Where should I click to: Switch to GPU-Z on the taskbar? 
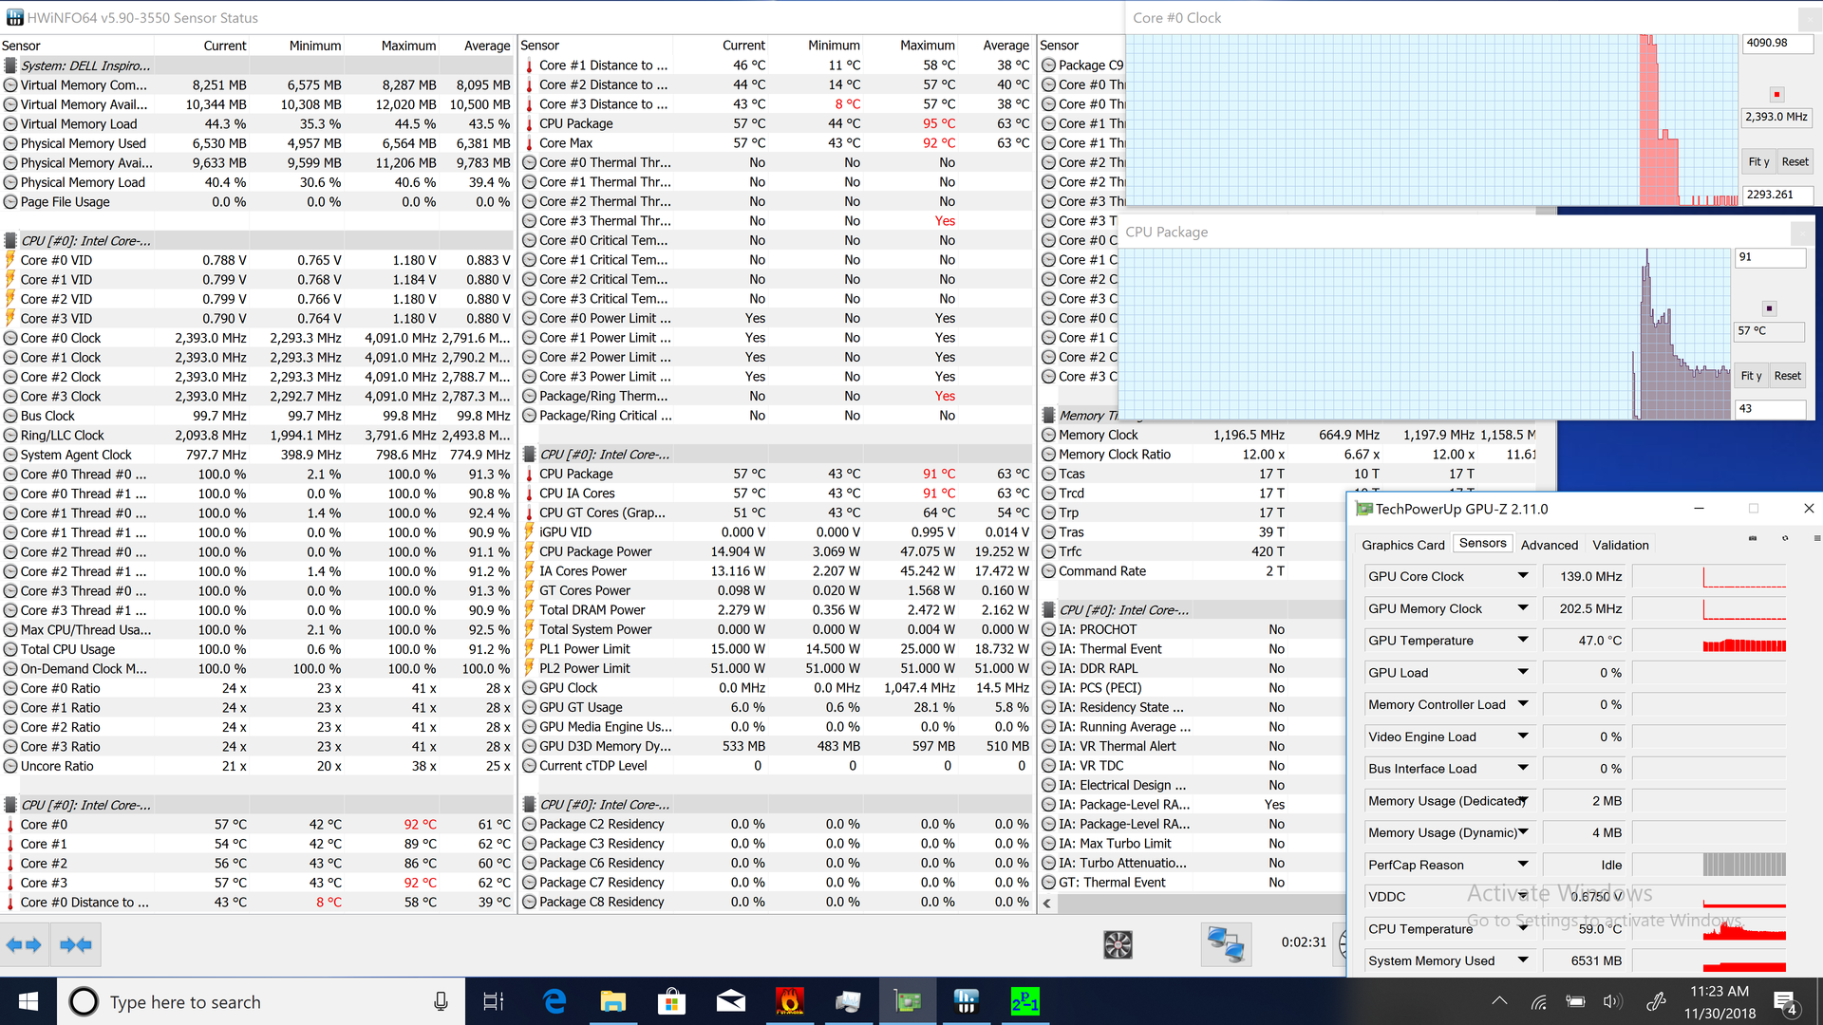907,1001
